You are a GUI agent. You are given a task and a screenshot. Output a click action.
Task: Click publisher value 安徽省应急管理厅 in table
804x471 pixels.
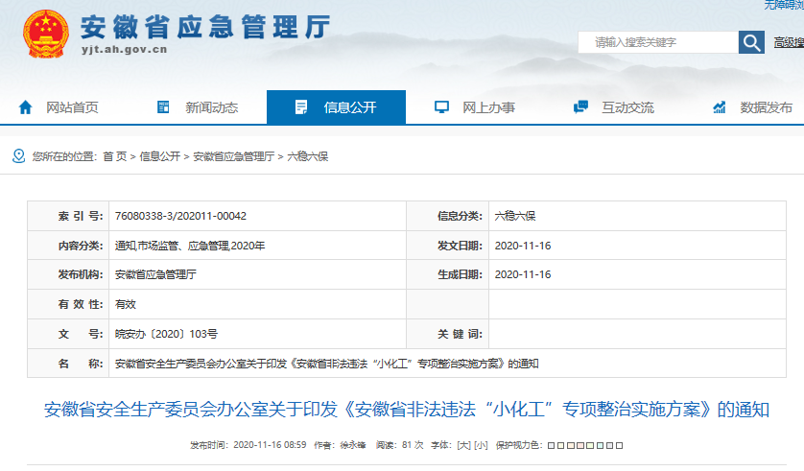coord(155,274)
